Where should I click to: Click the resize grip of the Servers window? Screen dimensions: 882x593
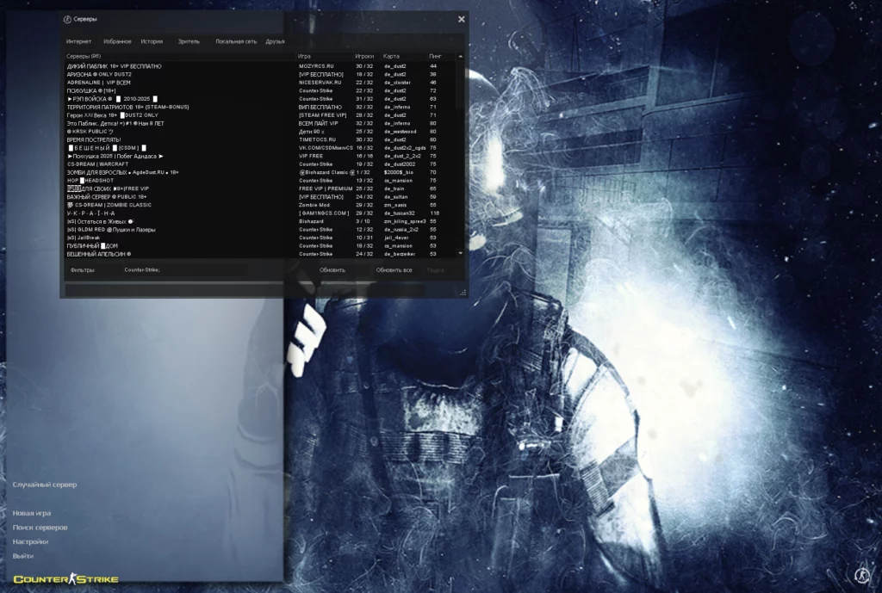(463, 293)
